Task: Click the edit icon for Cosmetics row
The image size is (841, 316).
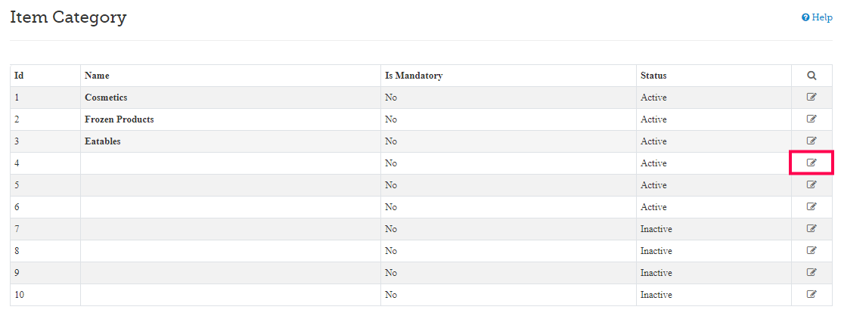Action: pyautogui.click(x=812, y=97)
